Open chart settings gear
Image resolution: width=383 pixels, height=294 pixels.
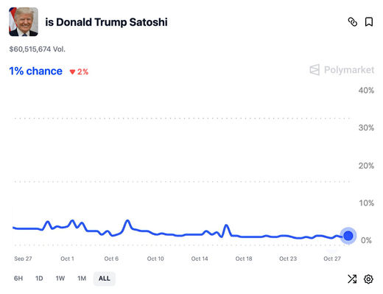[x=368, y=279]
